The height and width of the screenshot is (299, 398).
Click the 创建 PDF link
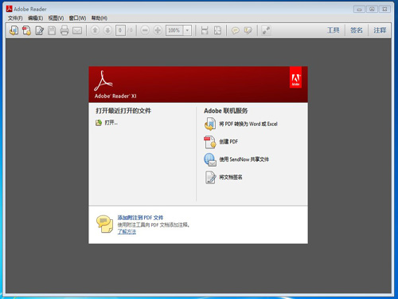click(228, 142)
